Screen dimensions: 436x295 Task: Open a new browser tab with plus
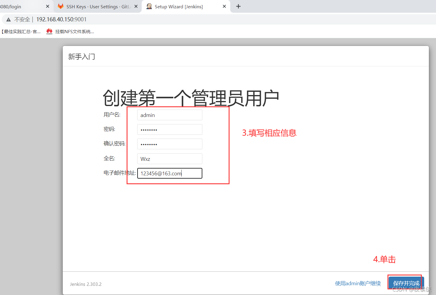tap(238, 6)
